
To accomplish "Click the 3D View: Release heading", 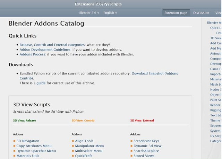I will click(x=24, y=121).
